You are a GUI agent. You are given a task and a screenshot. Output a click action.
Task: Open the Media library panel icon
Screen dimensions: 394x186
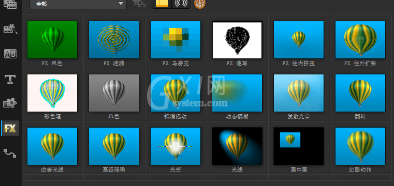[10, 4]
